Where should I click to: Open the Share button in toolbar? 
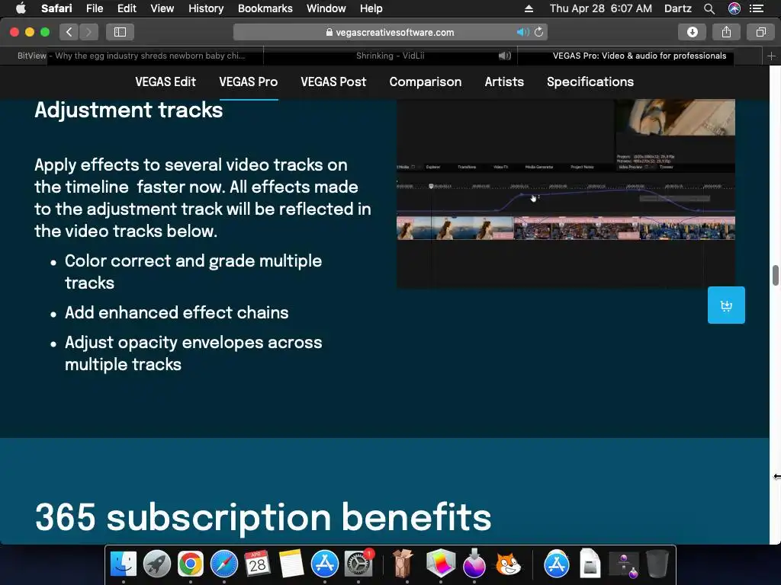tap(726, 32)
